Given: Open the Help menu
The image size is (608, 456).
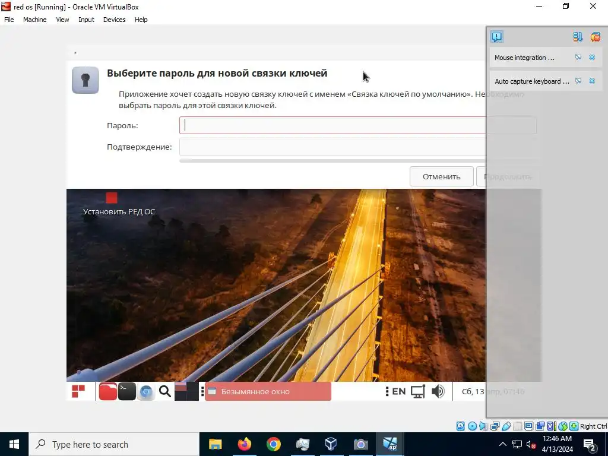Looking at the screenshot, I should point(141,20).
